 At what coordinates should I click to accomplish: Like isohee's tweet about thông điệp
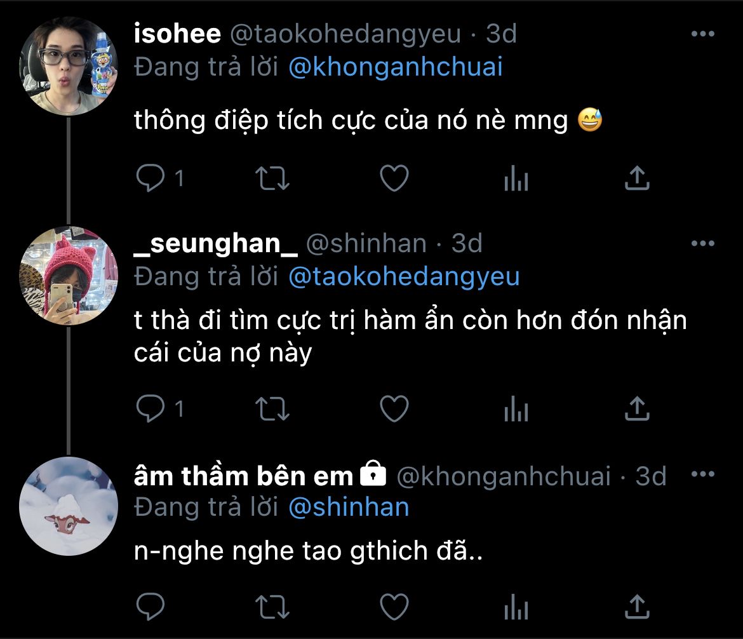pos(394,179)
